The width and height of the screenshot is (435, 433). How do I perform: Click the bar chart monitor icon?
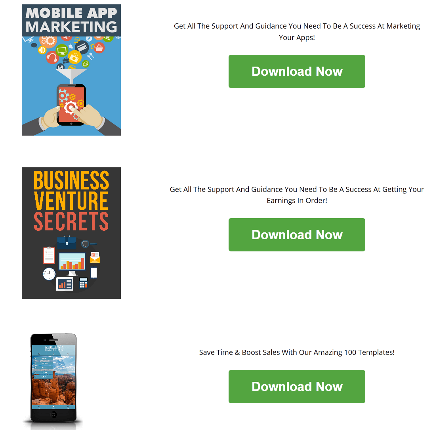[x=72, y=264]
